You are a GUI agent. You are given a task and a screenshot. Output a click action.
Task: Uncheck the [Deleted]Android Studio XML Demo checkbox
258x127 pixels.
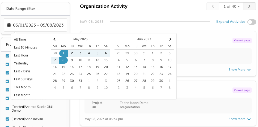click(x=7, y=109)
